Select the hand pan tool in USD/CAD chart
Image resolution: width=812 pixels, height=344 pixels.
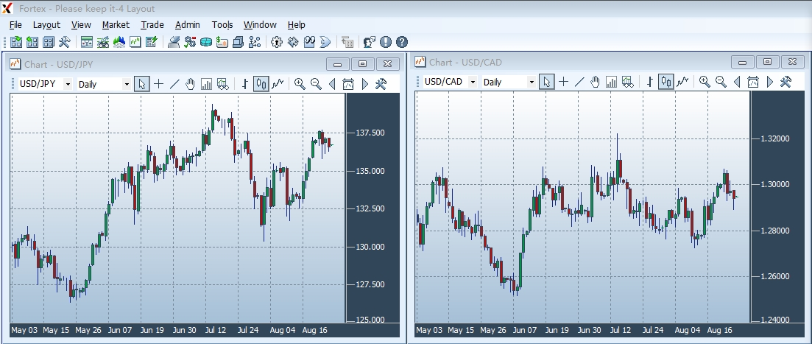[595, 82]
